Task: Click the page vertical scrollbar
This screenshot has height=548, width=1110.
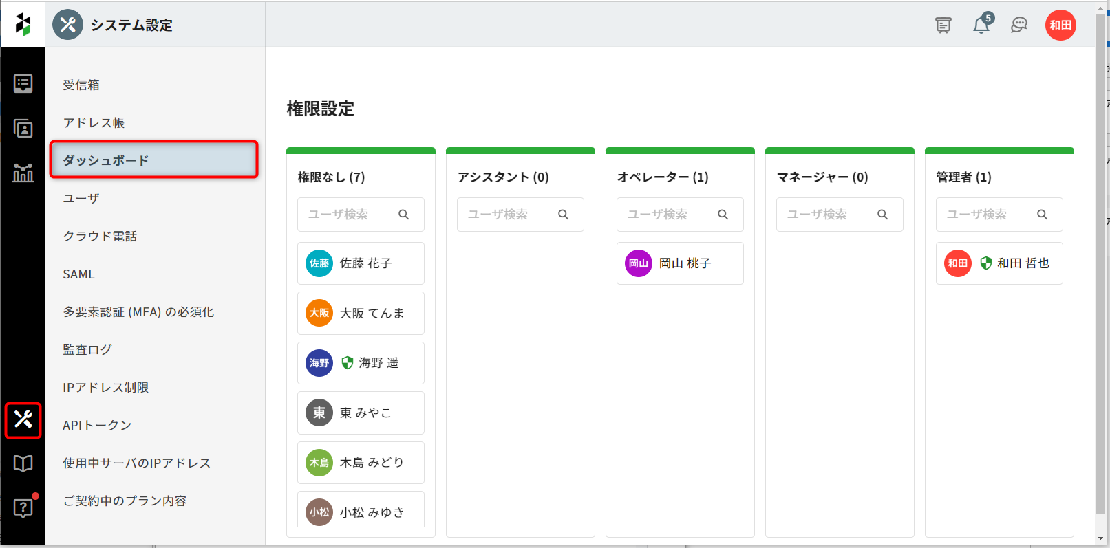Action: point(1101,275)
